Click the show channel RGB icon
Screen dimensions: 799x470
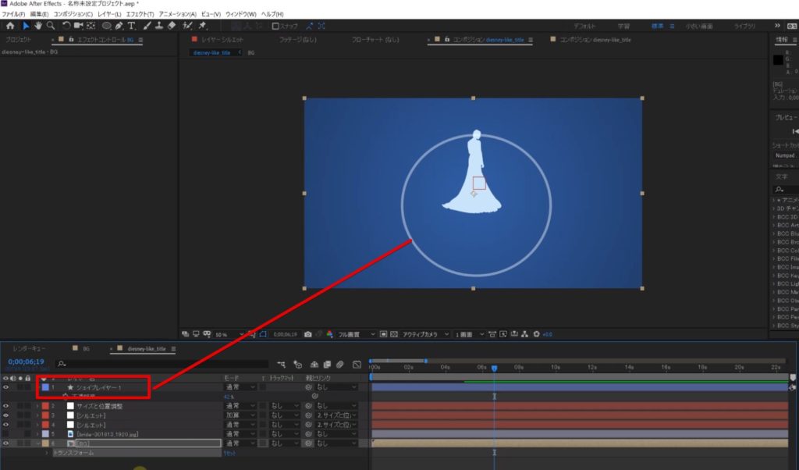[330, 334]
